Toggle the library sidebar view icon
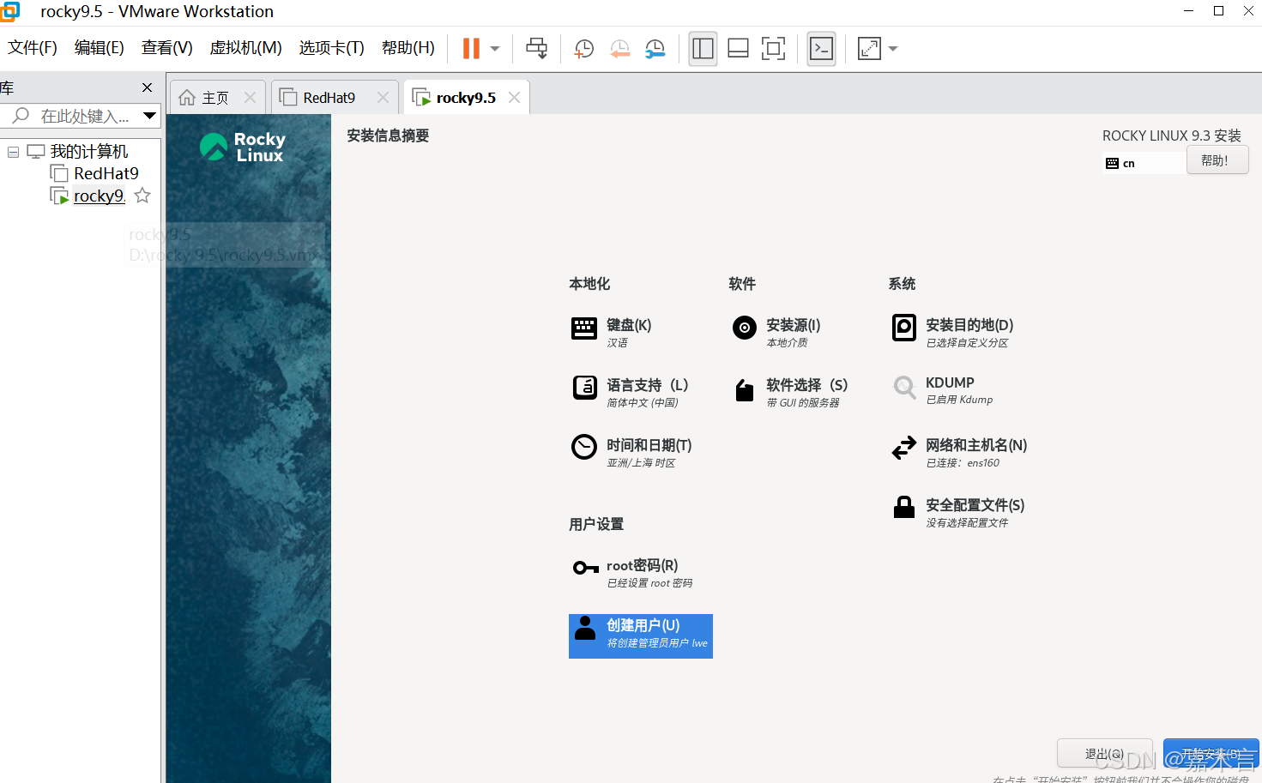This screenshot has height=783, width=1262. tap(703, 48)
